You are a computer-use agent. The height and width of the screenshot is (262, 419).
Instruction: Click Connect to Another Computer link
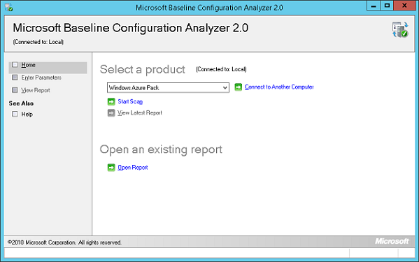pyautogui.click(x=279, y=87)
